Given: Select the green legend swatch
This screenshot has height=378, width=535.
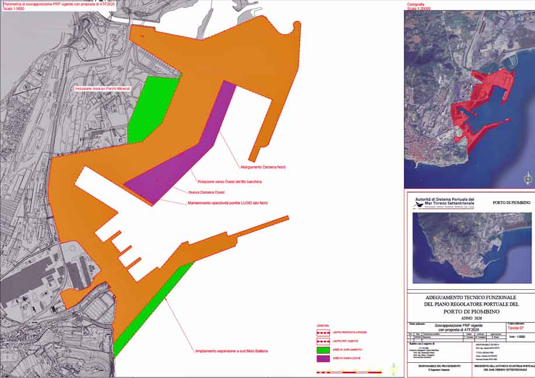Looking at the screenshot, I should pyautogui.click(x=323, y=350).
